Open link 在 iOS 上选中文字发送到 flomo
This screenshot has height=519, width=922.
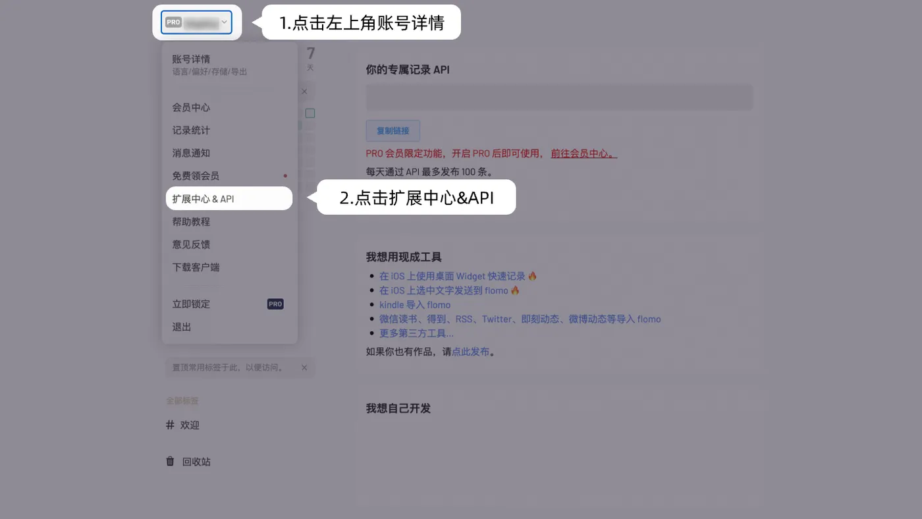[444, 290]
